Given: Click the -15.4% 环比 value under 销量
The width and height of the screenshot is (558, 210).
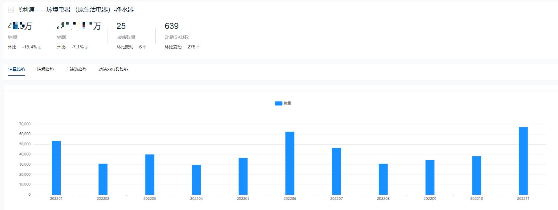Looking at the screenshot, I should click(30, 47).
